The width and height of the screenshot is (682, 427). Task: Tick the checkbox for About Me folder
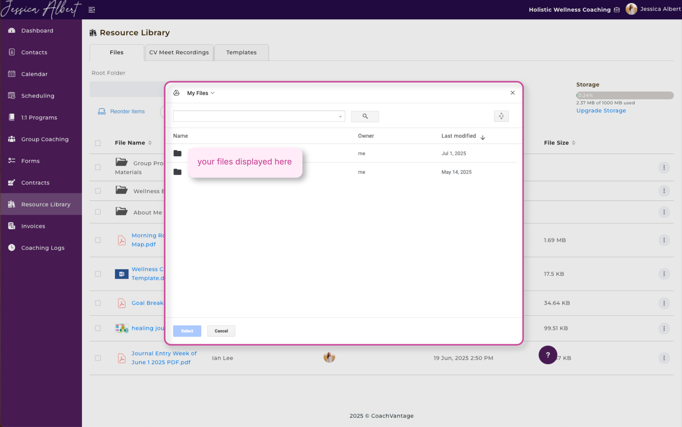tap(98, 212)
